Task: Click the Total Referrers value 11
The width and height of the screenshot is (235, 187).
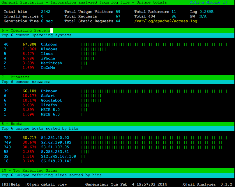Action: (174, 12)
